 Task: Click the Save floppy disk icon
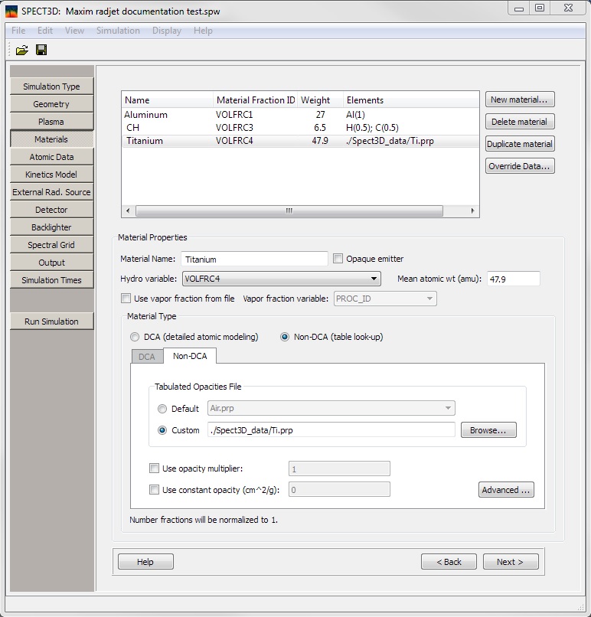[41, 50]
